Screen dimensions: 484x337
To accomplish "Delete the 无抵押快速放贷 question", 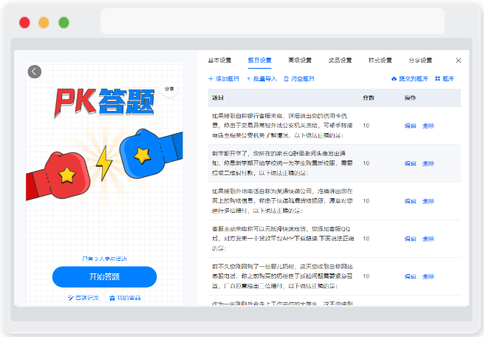I will (428, 239).
